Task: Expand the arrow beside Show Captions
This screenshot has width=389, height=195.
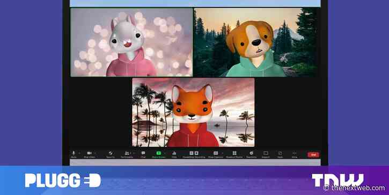Action: click(x=223, y=153)
